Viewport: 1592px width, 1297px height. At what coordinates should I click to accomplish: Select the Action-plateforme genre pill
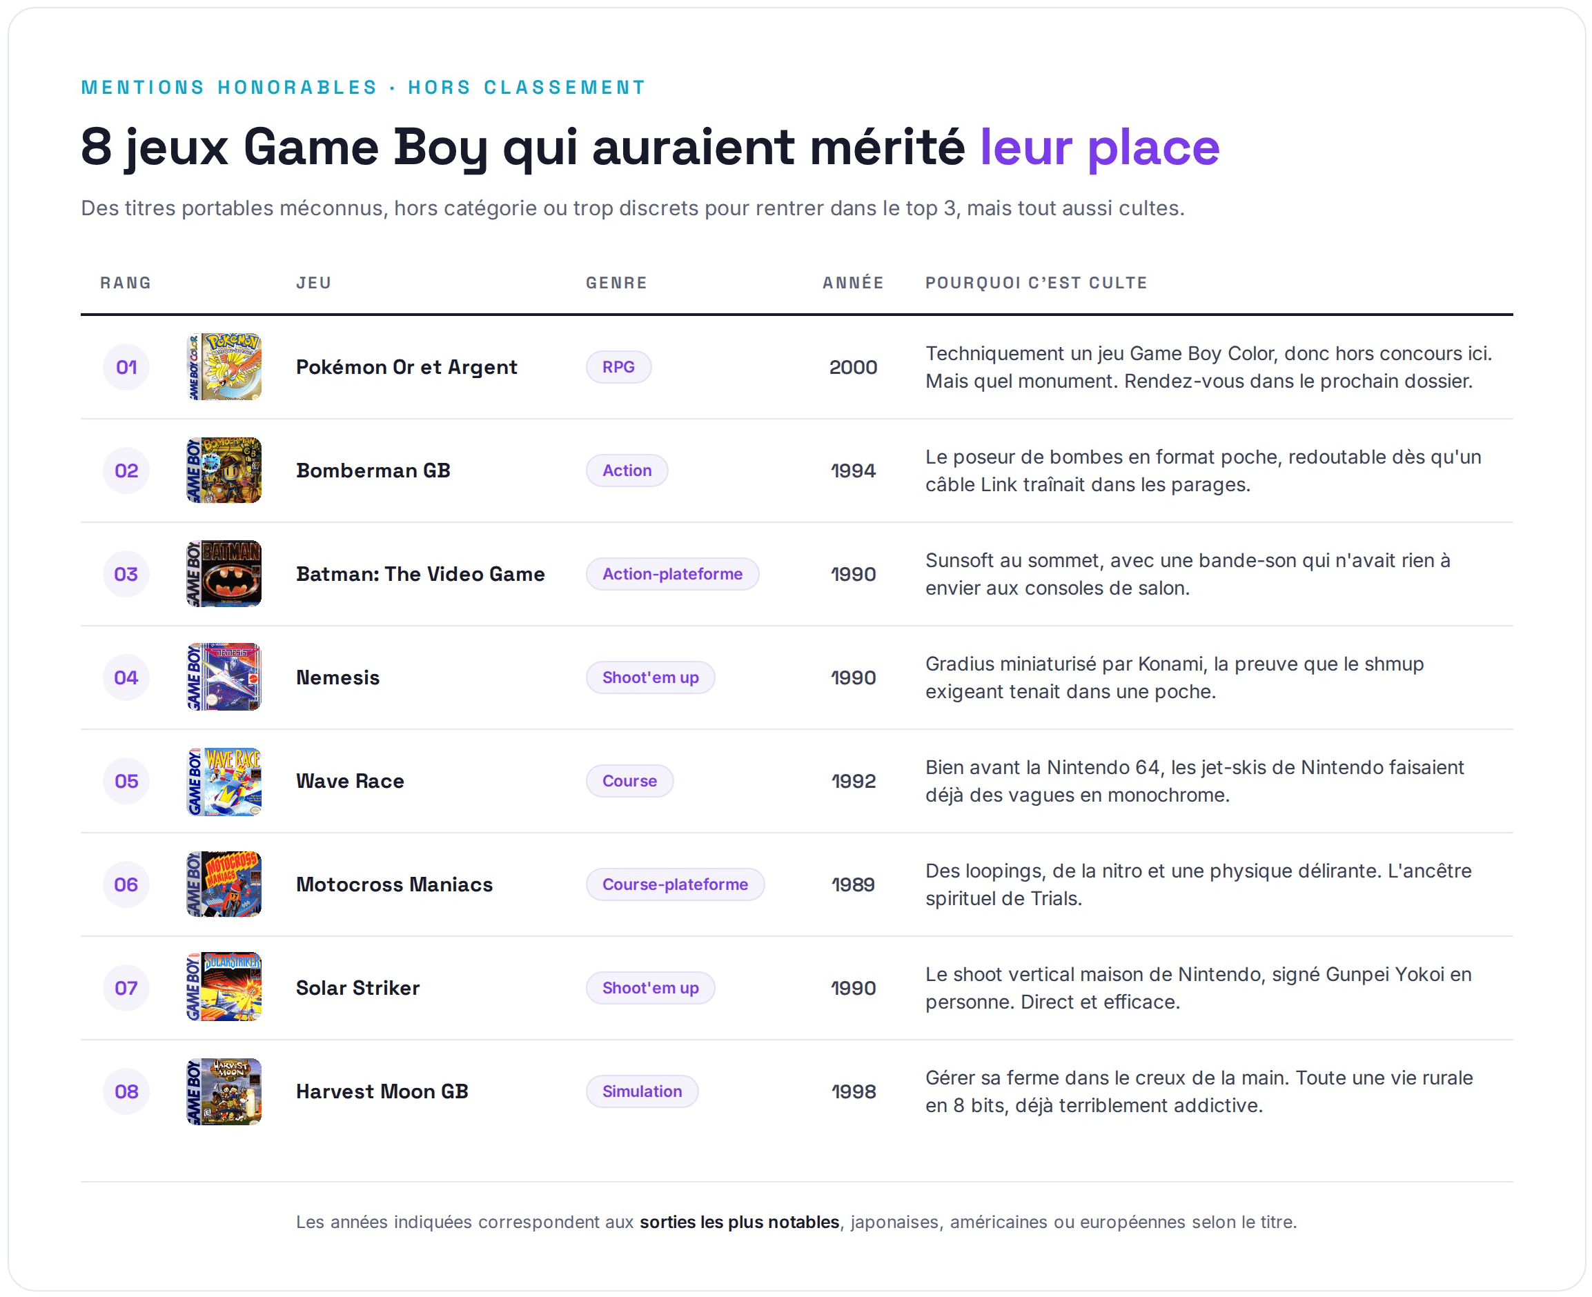point(672,574)
